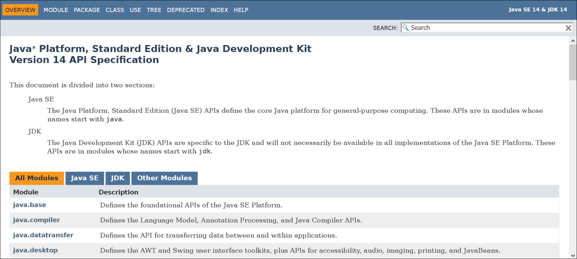Viewport: 577px width, 259px height.
Task: View the TREE hierarchy page
Action: 154,10
